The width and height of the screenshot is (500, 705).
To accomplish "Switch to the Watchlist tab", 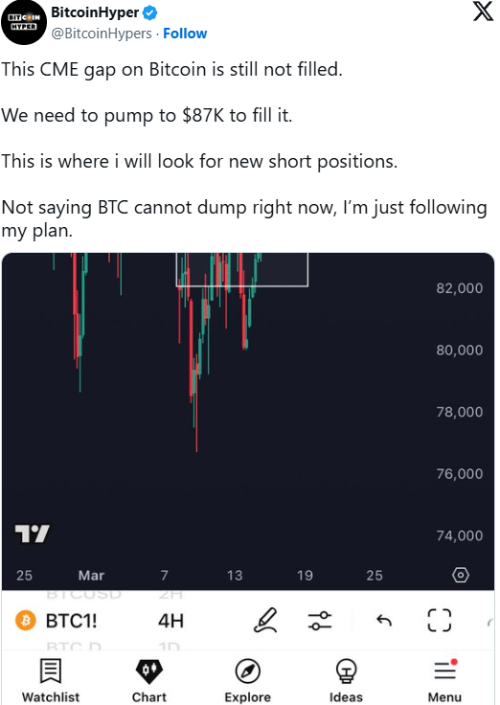I will point(51,681).
